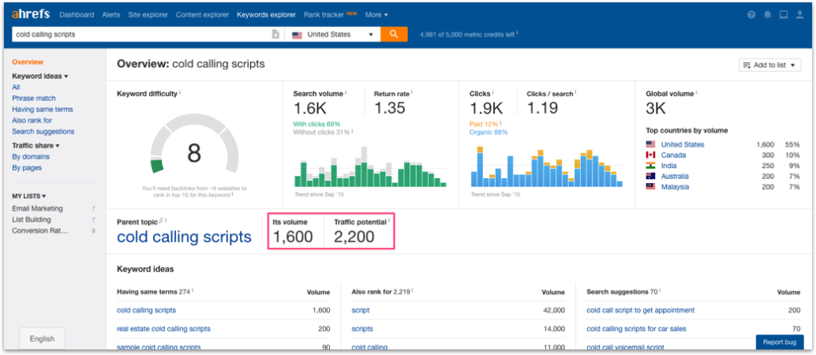The width and height of the screenshot is (816, 355).
Task: Click info icon next to Traffic potential
Action: point(389,220)
